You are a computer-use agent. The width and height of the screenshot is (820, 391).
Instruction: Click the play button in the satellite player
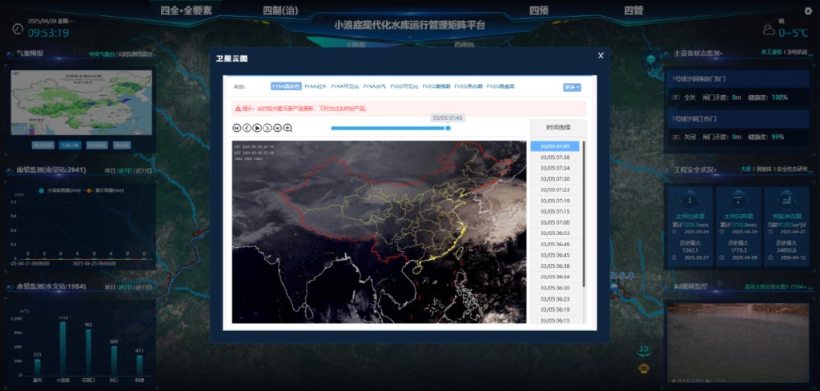tap(257, 127)
